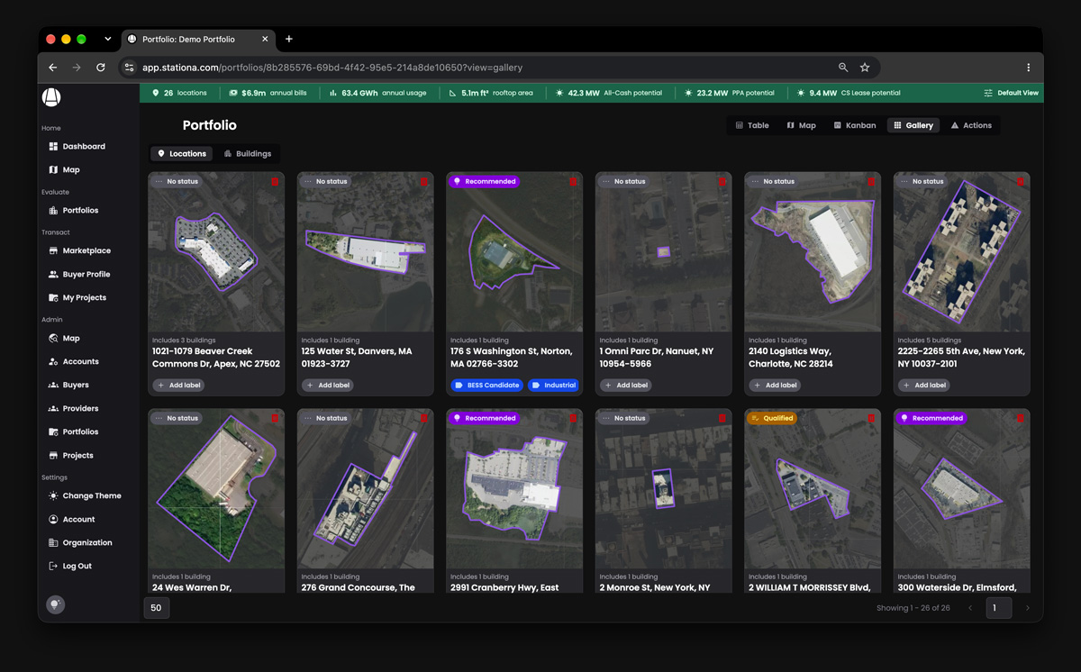
Task: Log Out from the sidebar
Action: pos(70,566)
